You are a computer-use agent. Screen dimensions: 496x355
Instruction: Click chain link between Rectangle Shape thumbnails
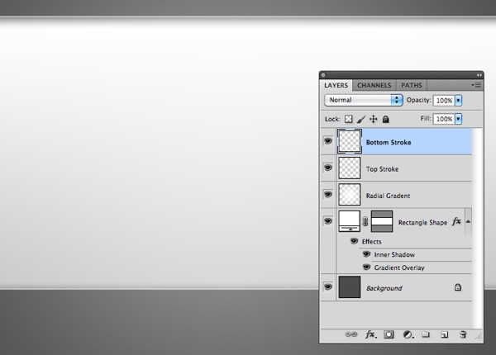point(365,221)
